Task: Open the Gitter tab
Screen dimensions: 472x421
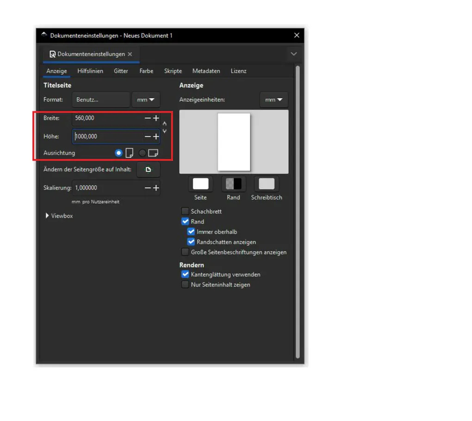Action: [121, 71]
